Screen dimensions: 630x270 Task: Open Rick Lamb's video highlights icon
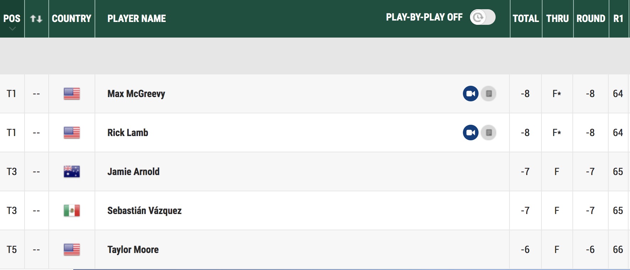pyautogui.click(x=470, y=133)
